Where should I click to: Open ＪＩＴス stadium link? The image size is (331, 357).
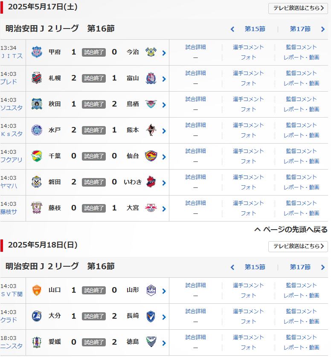point(12,56)
